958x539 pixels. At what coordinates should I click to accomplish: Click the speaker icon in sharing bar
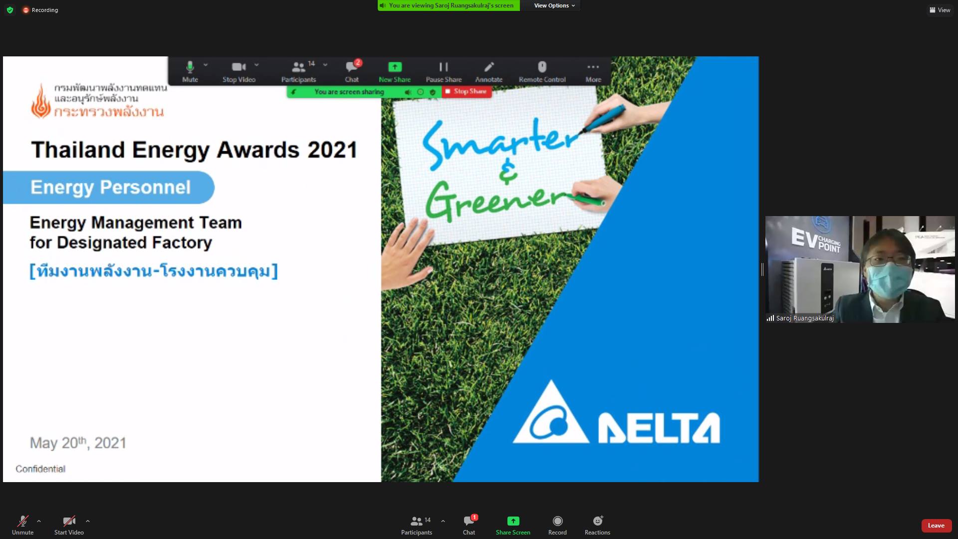408,92
